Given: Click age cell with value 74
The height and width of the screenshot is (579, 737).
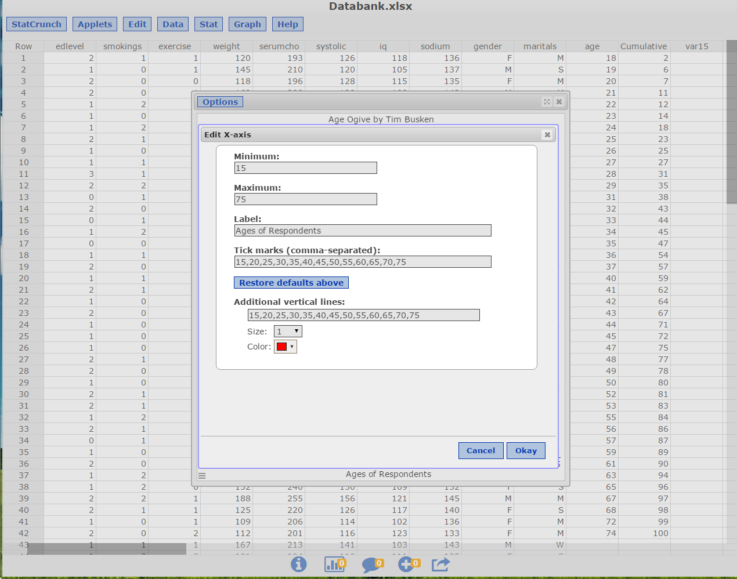Looking at the screenshot, I should 593,533.
